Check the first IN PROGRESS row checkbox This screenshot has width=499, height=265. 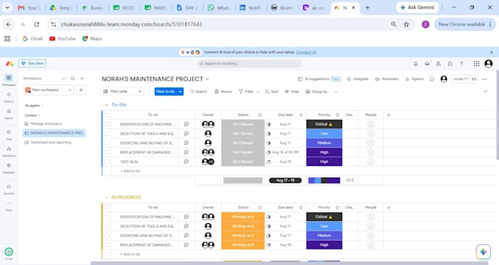[107, 217]
